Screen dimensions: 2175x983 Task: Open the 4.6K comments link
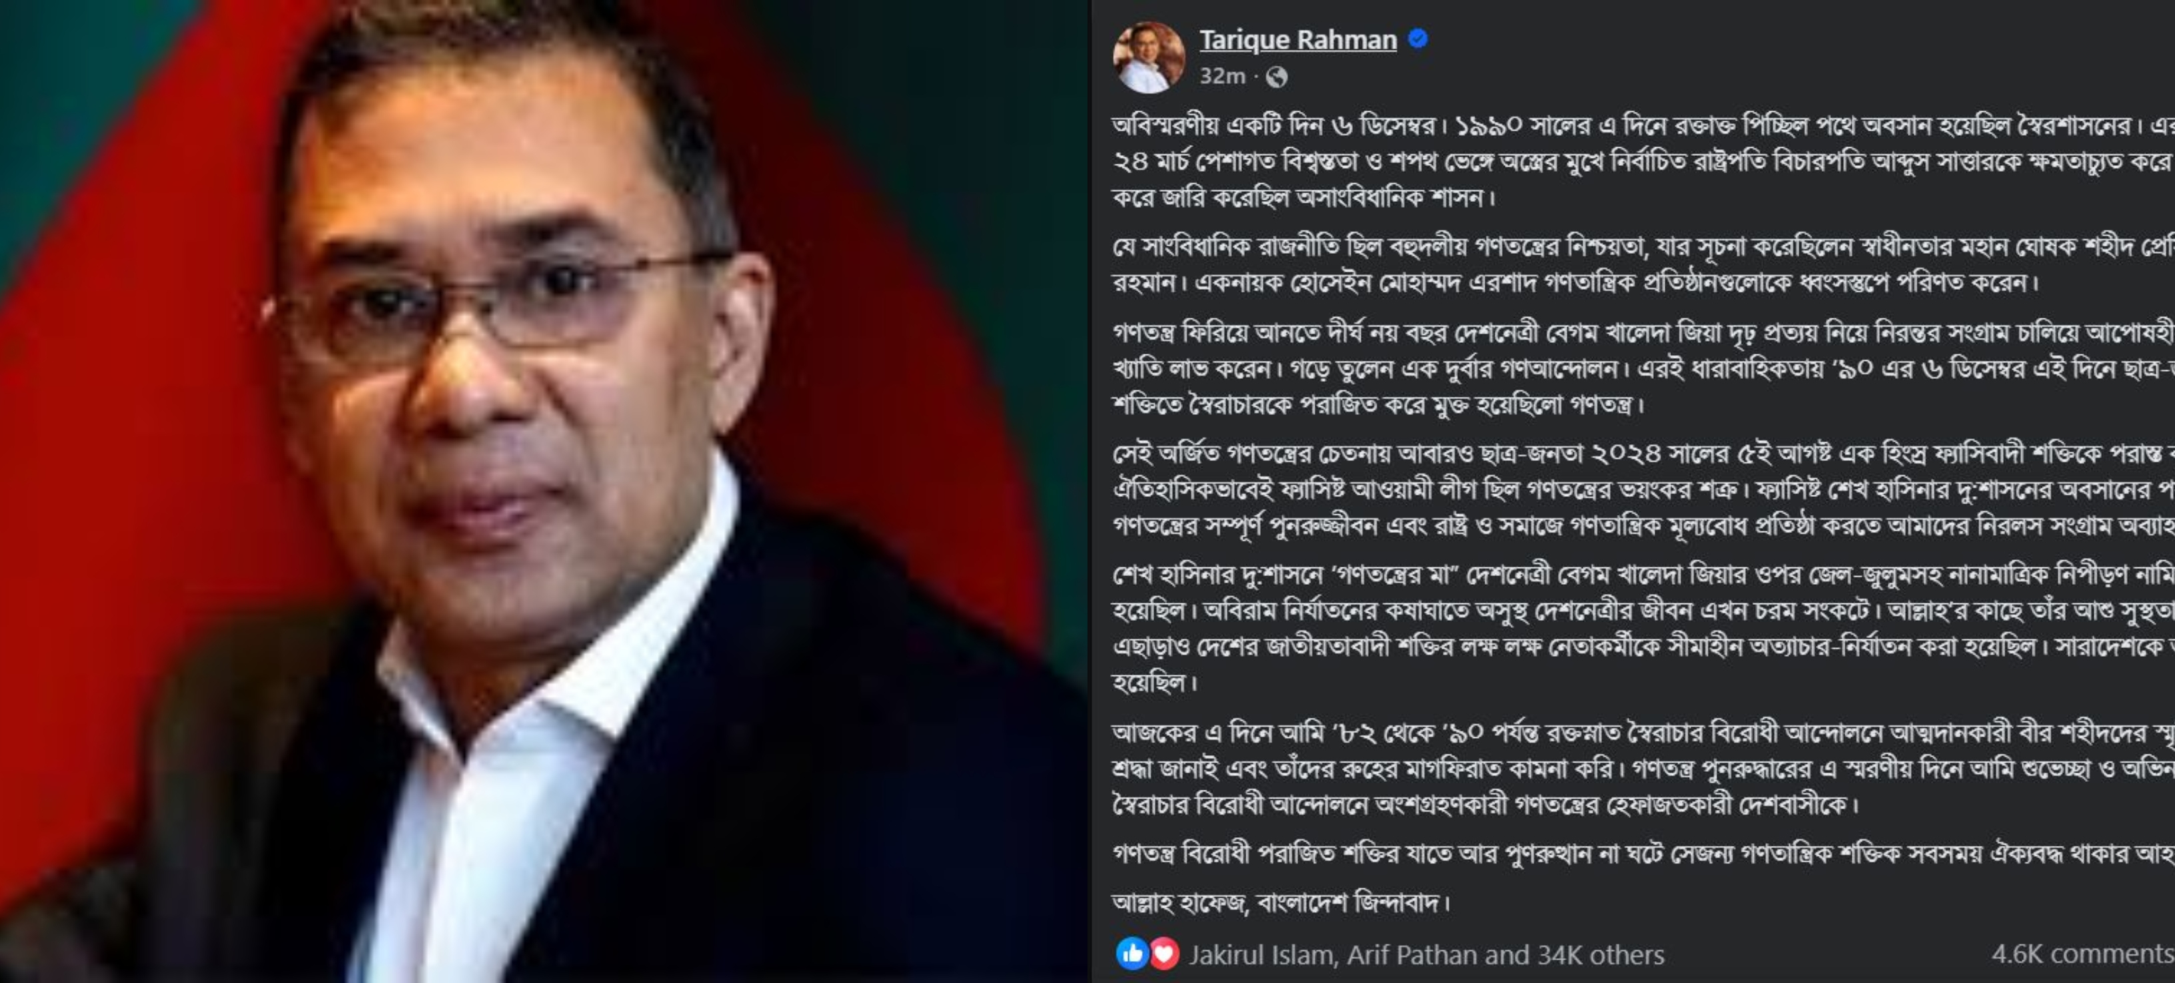click(2082, 954)
